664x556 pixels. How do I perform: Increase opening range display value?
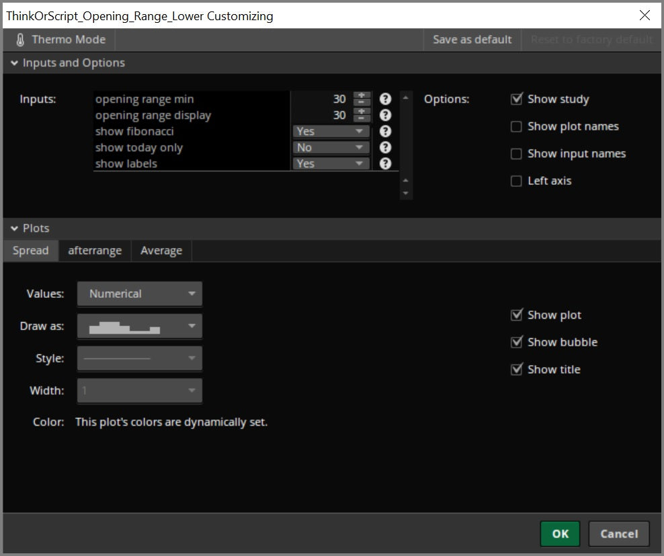(x=362, y=112)
